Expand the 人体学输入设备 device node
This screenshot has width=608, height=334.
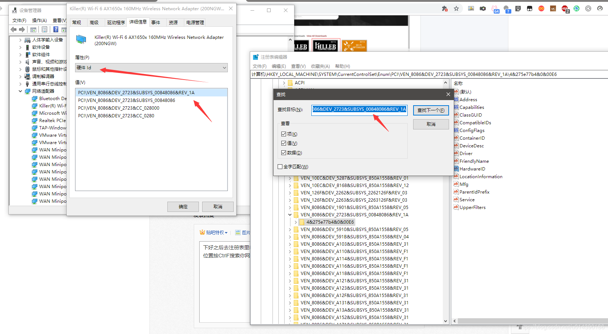click(20, 40)
